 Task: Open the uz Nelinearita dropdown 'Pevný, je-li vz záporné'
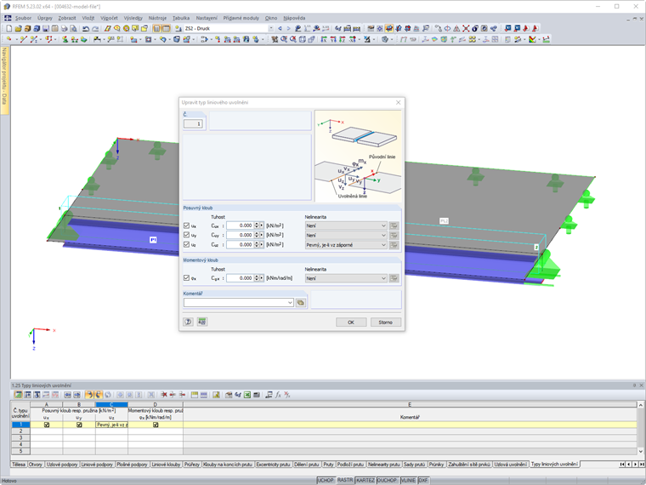[x=346, y=245]
